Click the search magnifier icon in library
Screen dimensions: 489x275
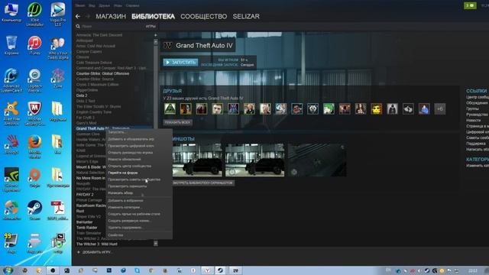(78, 27)
